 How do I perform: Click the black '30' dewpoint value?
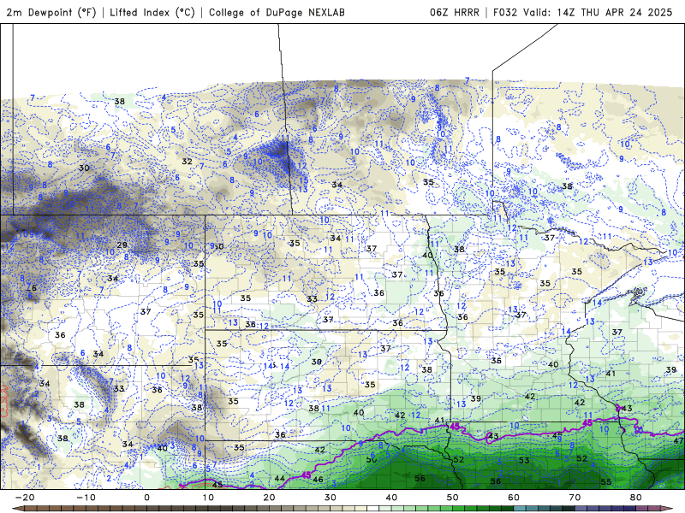84,168
